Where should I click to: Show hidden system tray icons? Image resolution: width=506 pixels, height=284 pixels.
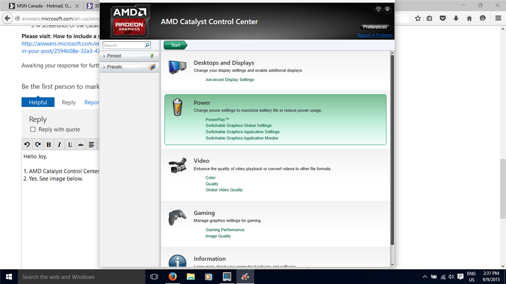pyautogui.click(x=424, y=277)
